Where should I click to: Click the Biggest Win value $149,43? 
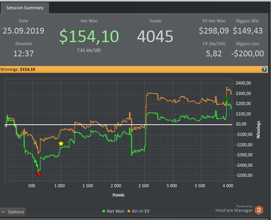(248, 31)
